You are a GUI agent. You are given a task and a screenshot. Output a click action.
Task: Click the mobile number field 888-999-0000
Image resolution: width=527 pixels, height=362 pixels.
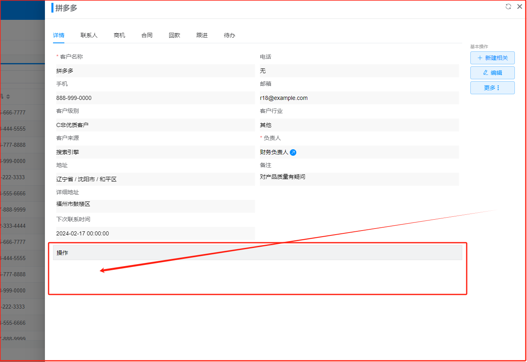tap(155, 98)
